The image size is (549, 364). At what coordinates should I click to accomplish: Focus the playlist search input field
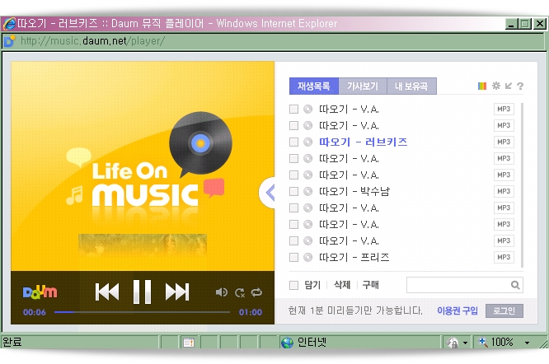tap(458, 285)
